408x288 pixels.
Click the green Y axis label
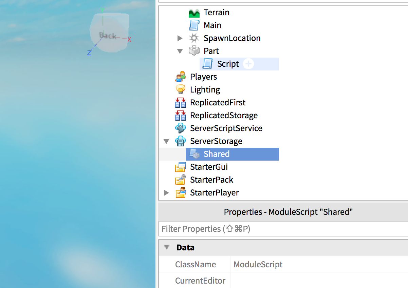pyautogui.click(x=102, y=10)
